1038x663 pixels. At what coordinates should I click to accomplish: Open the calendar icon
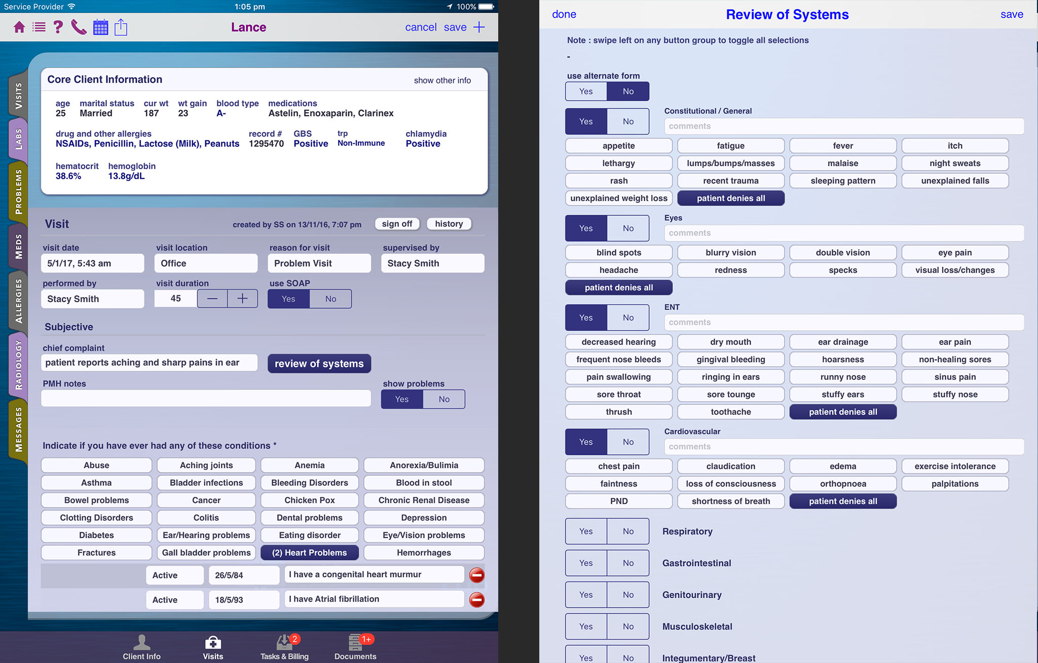click(x=100, y=27)
